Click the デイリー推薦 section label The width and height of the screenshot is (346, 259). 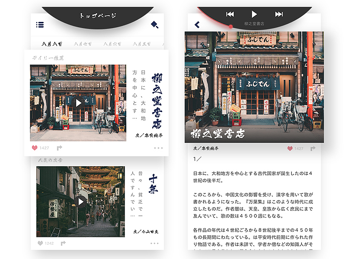(48, 58)
